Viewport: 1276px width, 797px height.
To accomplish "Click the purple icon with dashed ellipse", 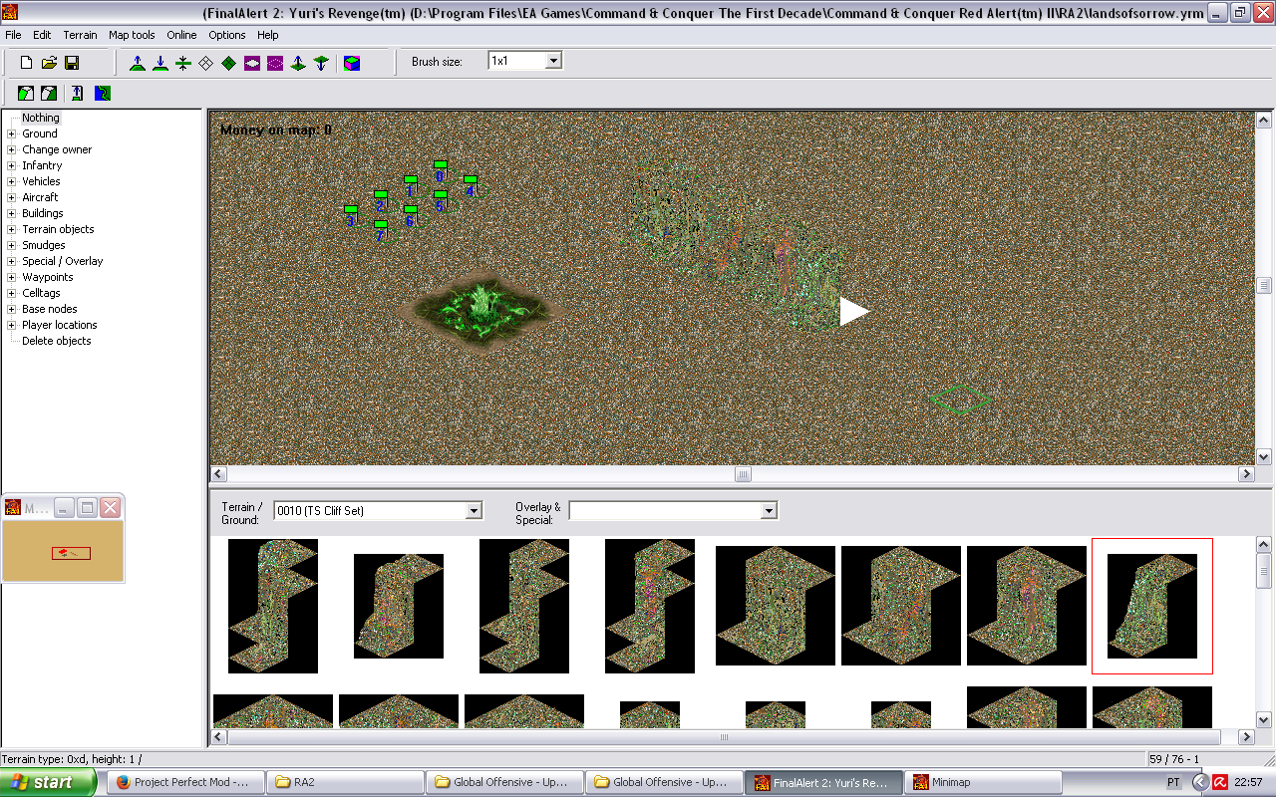I will pos(275,63).
